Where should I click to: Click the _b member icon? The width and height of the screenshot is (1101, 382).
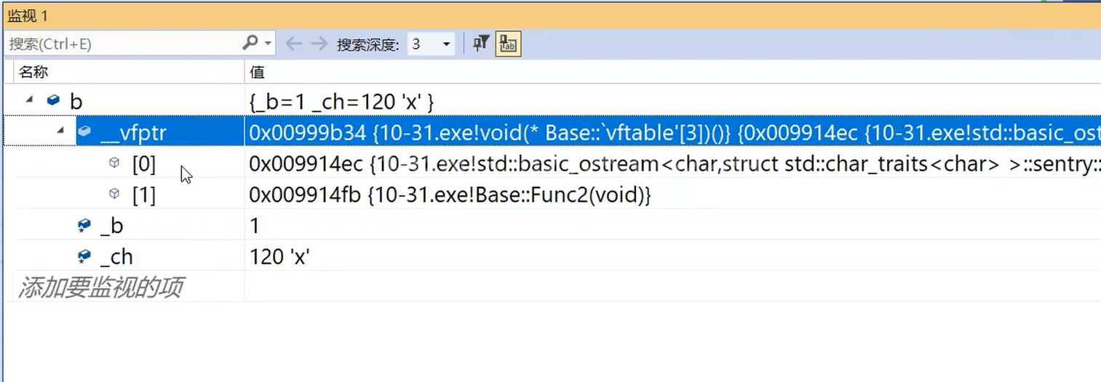pyautogui.click(x=84, y=226)
